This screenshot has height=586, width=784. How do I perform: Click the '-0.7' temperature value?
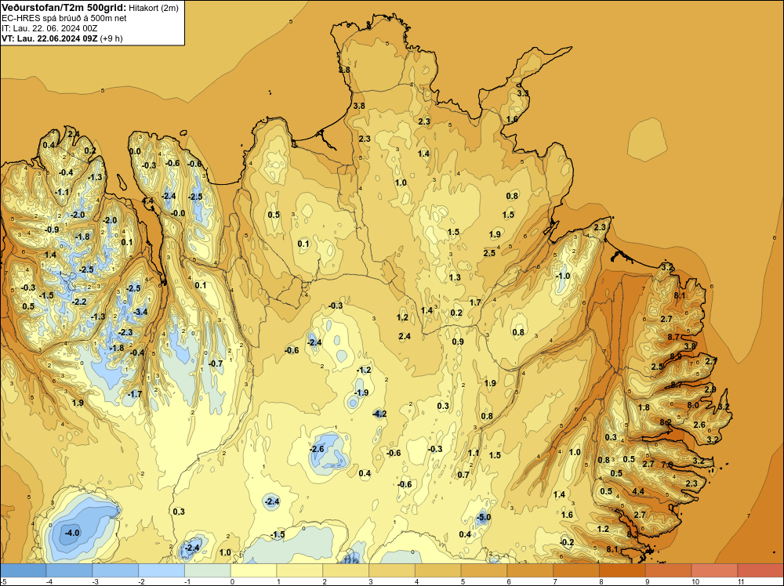click(216, 364)
